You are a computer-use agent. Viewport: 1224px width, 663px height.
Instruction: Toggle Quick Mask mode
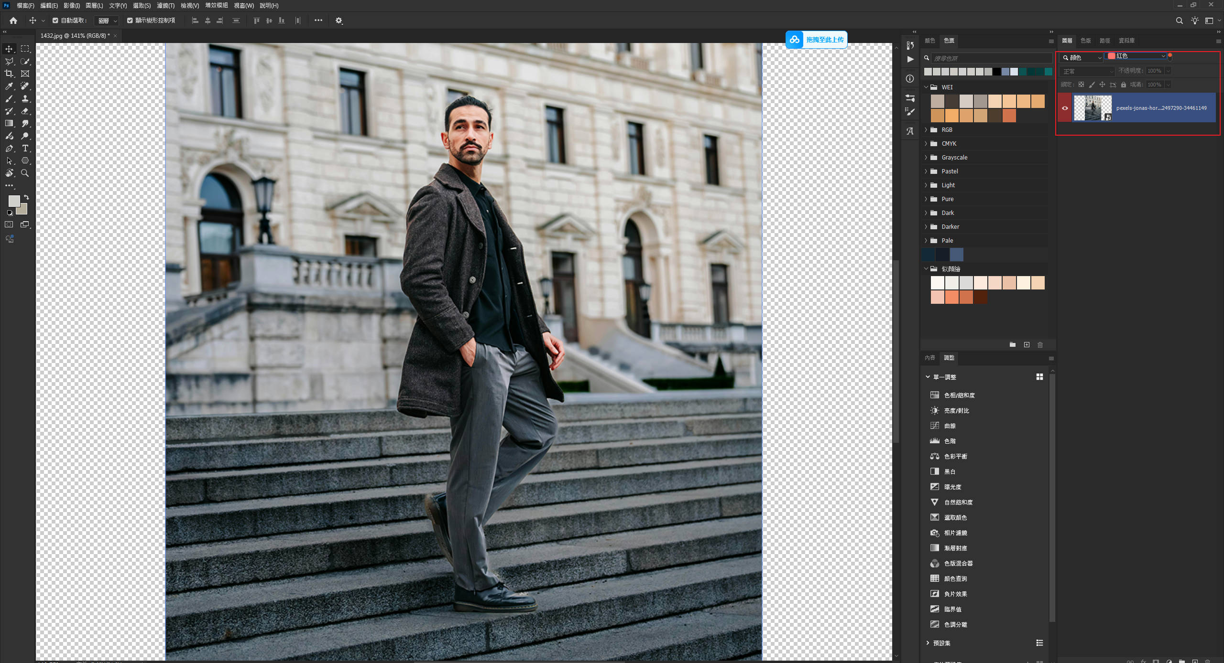point(9,225)
